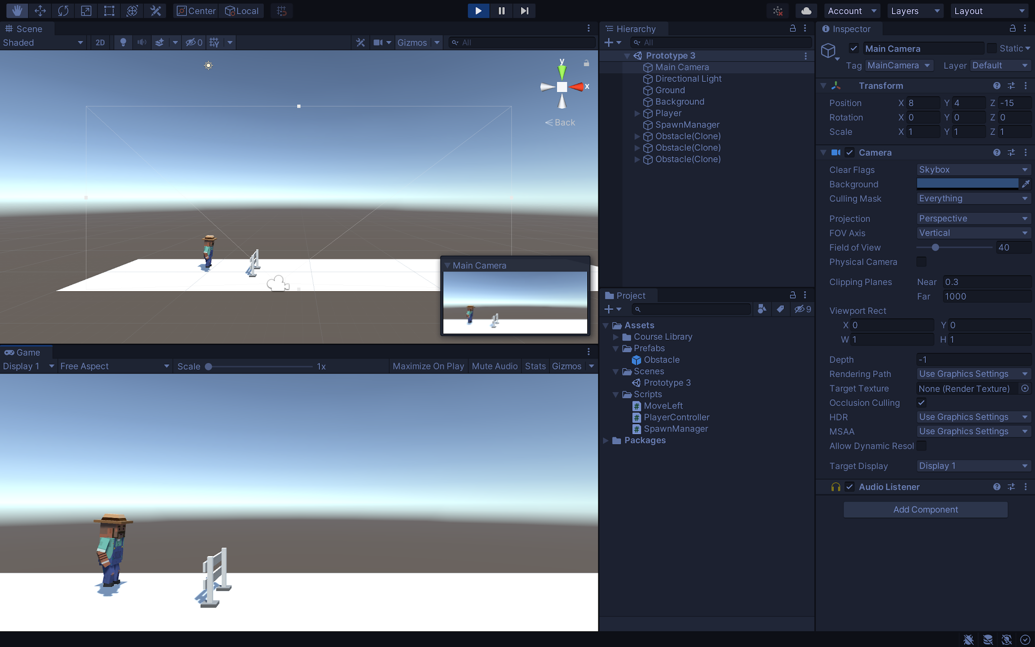The height and width of the screenshot is (647, 1035).
Task: Toggle scene audio speaker icon
Action: (x=142, y=42)
